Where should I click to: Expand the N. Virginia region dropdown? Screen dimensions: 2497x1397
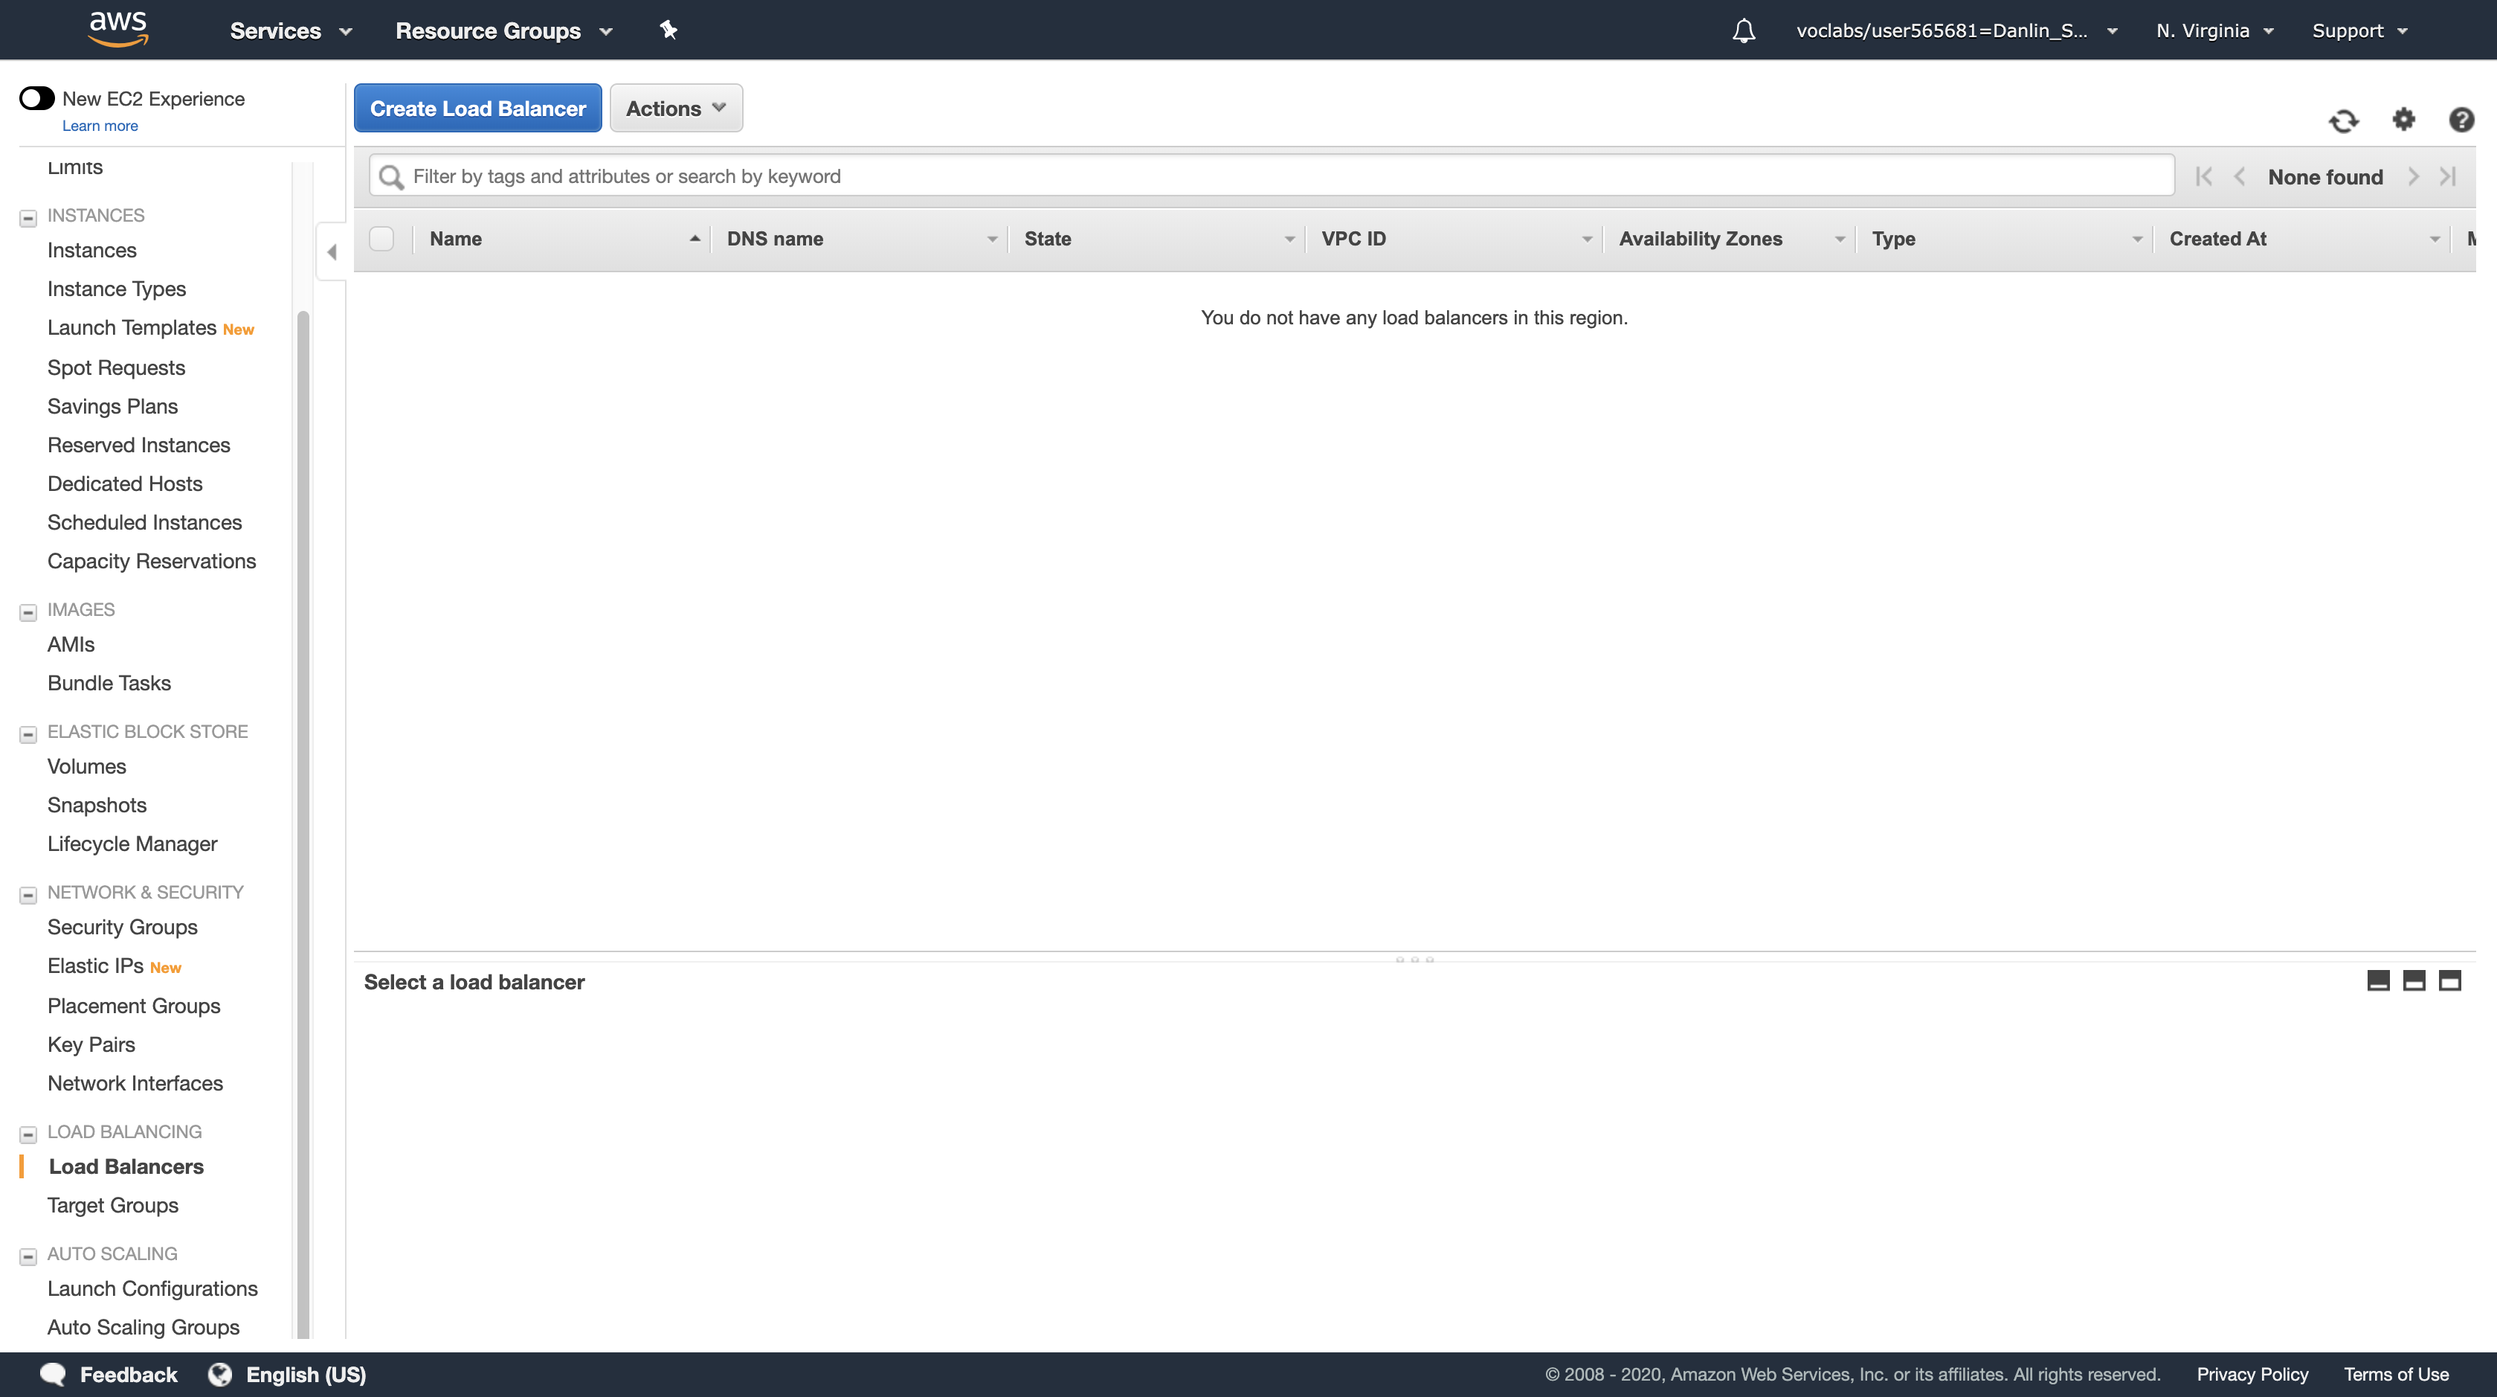(x=2214, y=30)
